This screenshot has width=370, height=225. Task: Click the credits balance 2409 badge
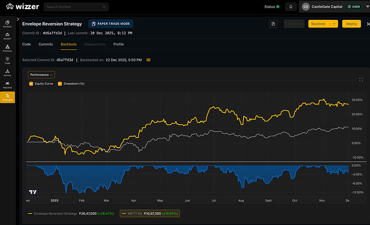pyautogui.click(x=354, y=6)
